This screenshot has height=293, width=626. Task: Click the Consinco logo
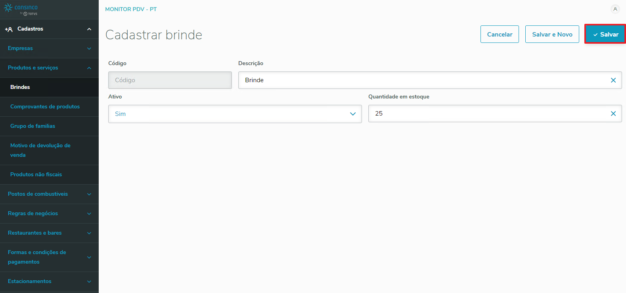21,9
